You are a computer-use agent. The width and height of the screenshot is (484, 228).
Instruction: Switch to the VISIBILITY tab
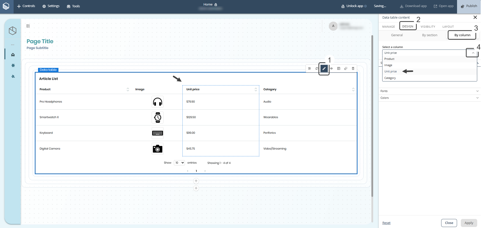[427, 27]
